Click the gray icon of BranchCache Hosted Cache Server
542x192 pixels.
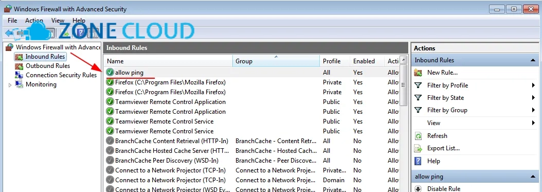[x=110, y=150]
